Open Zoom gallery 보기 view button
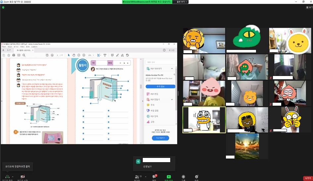The height and width of the screenshot is (181, 313). click(309, 7)
